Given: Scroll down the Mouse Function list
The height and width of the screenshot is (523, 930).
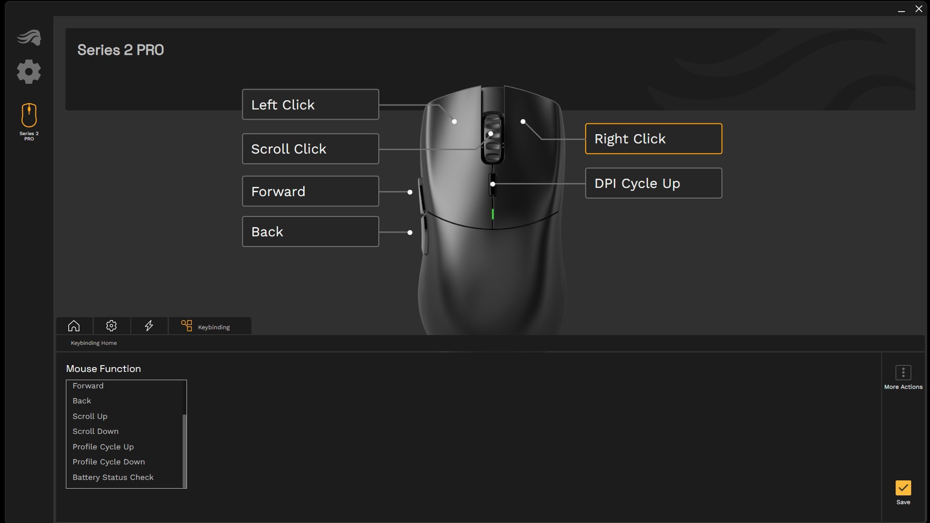Looking at the screenshot, I should (184, 482).
